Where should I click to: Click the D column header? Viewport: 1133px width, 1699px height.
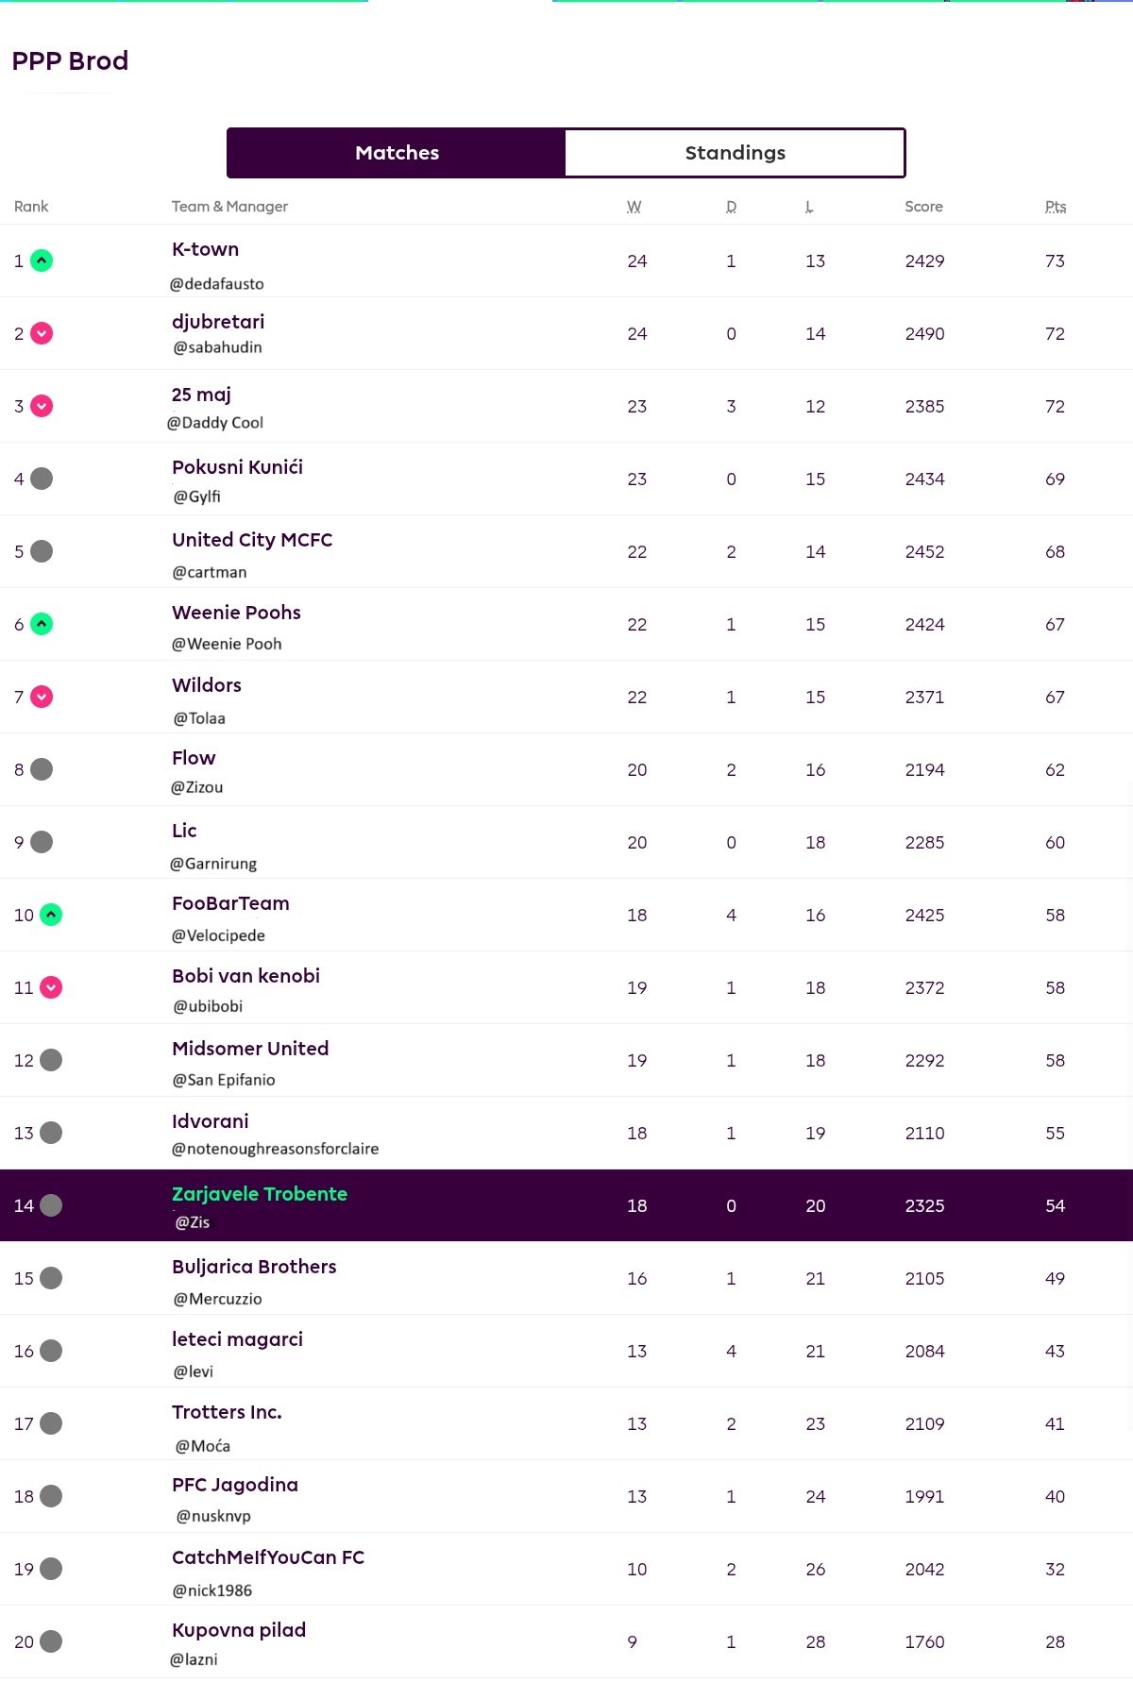(x=732, y=207)
